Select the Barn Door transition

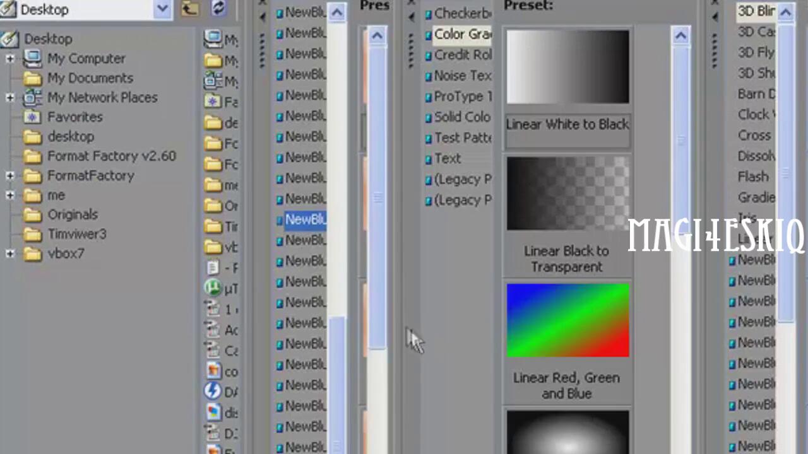click(756, 94)
